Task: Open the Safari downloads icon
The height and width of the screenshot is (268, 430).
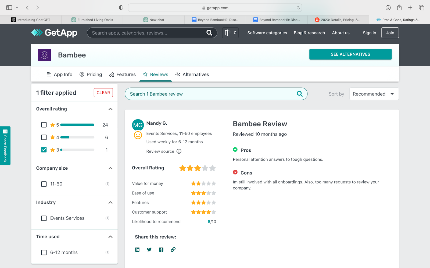Action: pos(388,8)
